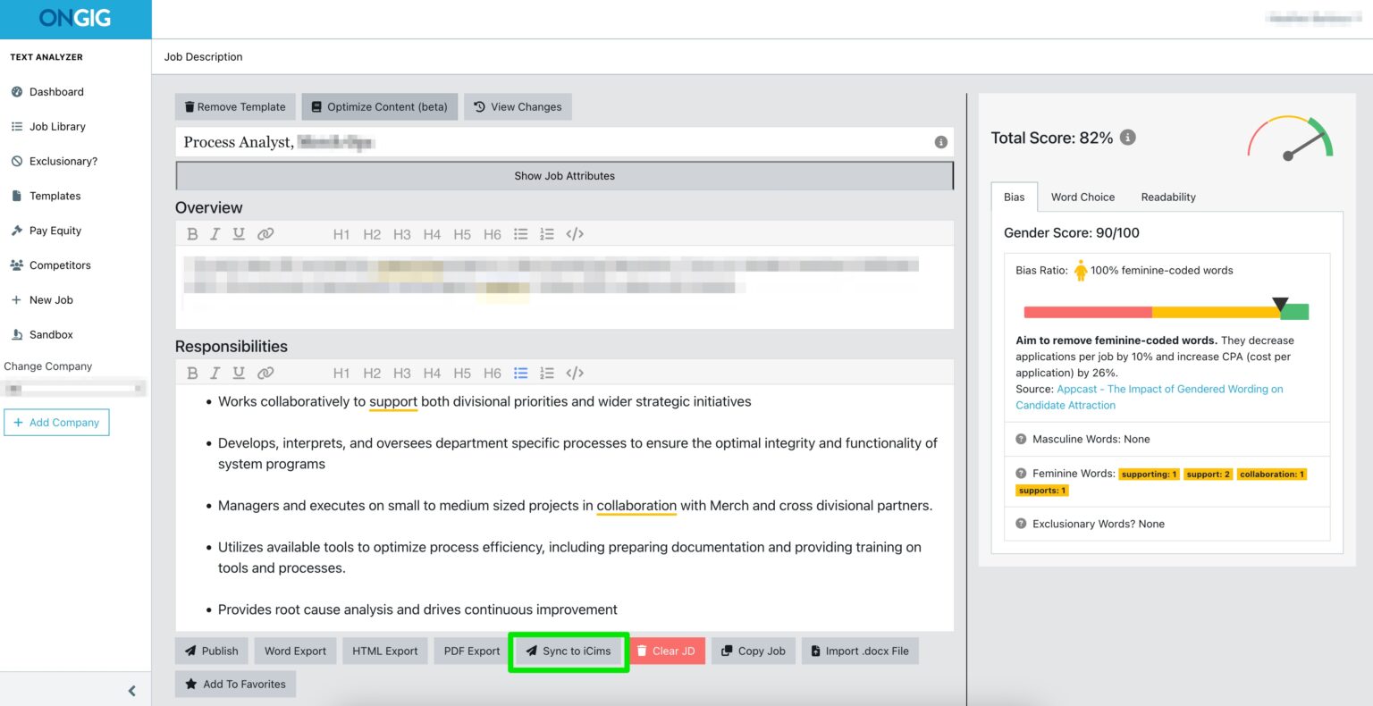This screenshot has width=1373, height=706.
Task: Open the HTML code view for Overview
Action: pos(575,233)
